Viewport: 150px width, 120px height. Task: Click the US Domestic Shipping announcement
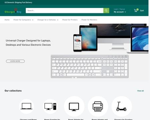18,2
